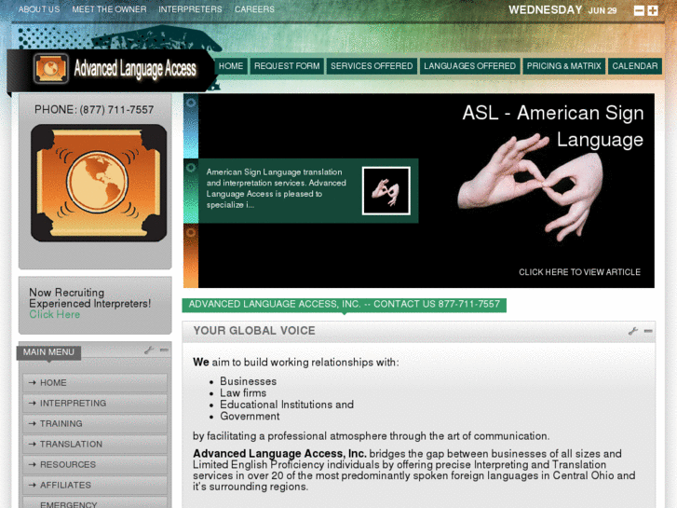Click the signing hands photo in slideshow
Image resolution: width=677 pixels, height=508 pixels.
[x=531, y=186]
